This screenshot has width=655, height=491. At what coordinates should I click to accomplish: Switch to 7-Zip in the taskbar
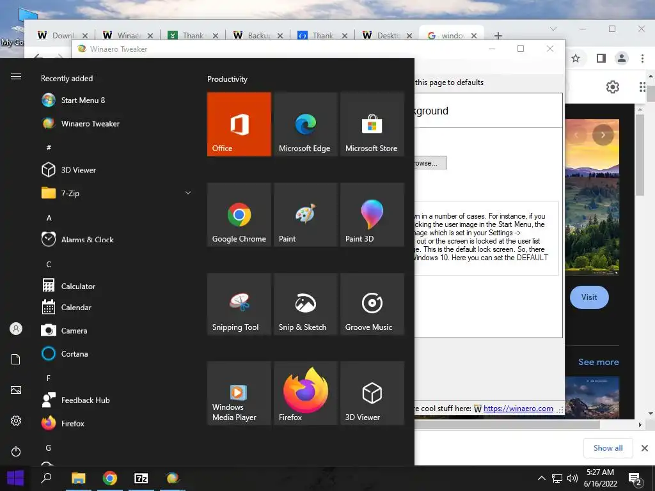(x=141, y=478)
